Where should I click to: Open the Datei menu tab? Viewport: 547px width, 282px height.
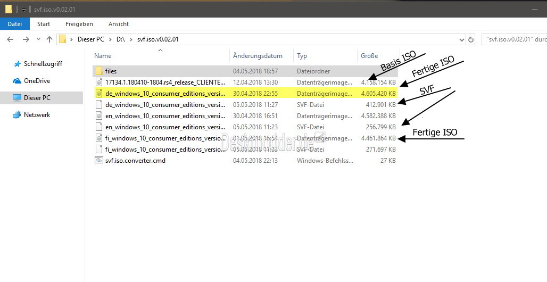pos(15,24)
